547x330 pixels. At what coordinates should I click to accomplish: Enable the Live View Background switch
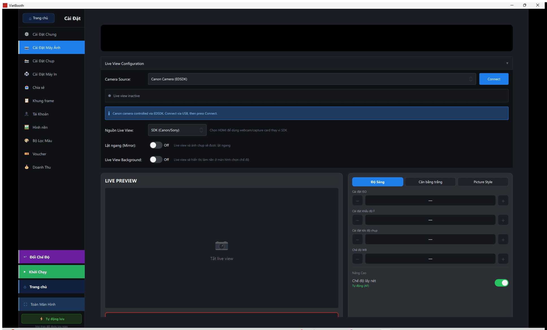pos(156,160)
